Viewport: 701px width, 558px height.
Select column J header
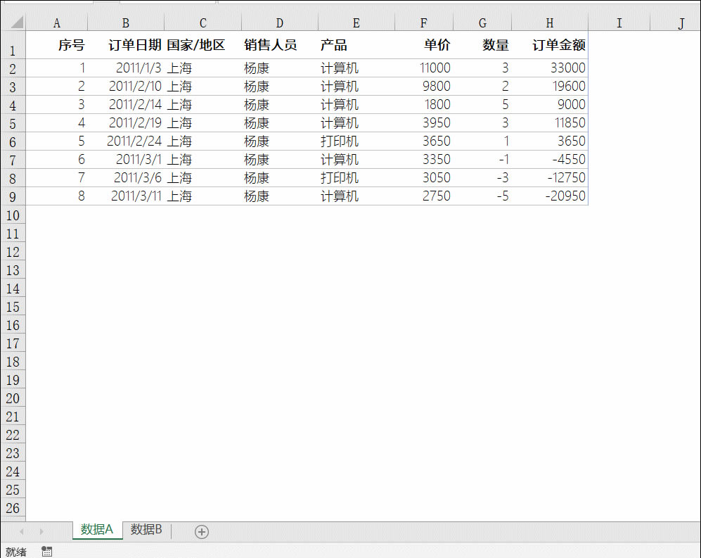tap(680, 22)
